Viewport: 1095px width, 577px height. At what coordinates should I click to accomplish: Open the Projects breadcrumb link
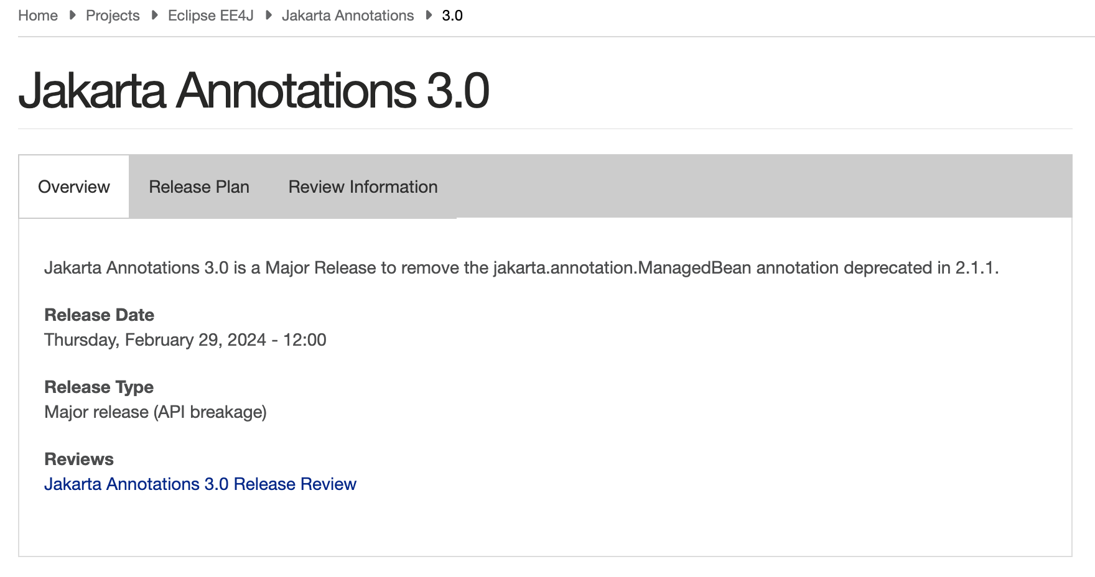point(113,15)
